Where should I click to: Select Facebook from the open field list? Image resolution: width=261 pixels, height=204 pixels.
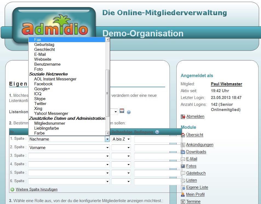(x=43, y=84)
